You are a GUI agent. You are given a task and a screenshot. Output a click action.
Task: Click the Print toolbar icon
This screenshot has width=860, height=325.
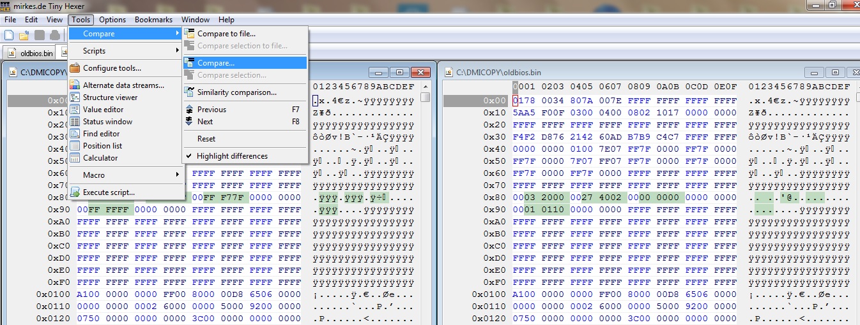pos(55,35)
